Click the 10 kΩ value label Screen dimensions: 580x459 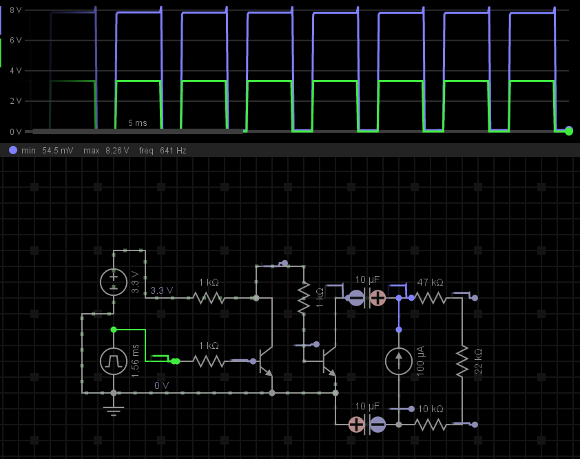point(431,409)
